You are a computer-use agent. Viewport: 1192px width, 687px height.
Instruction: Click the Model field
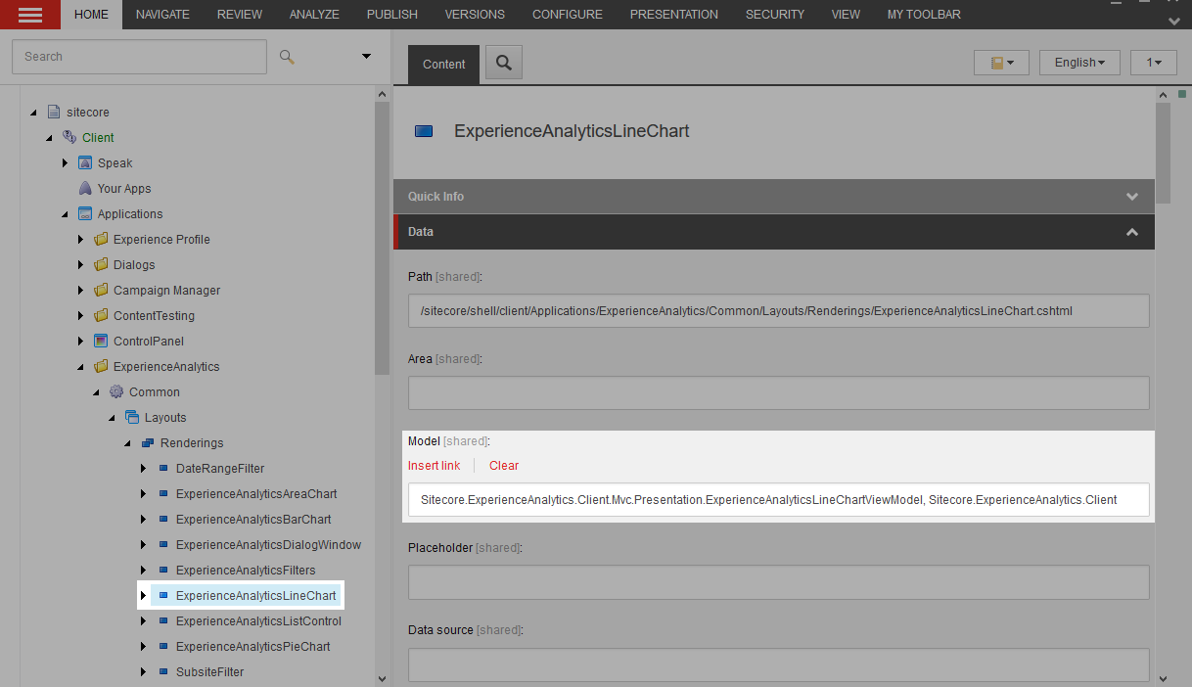coord(778,499)
